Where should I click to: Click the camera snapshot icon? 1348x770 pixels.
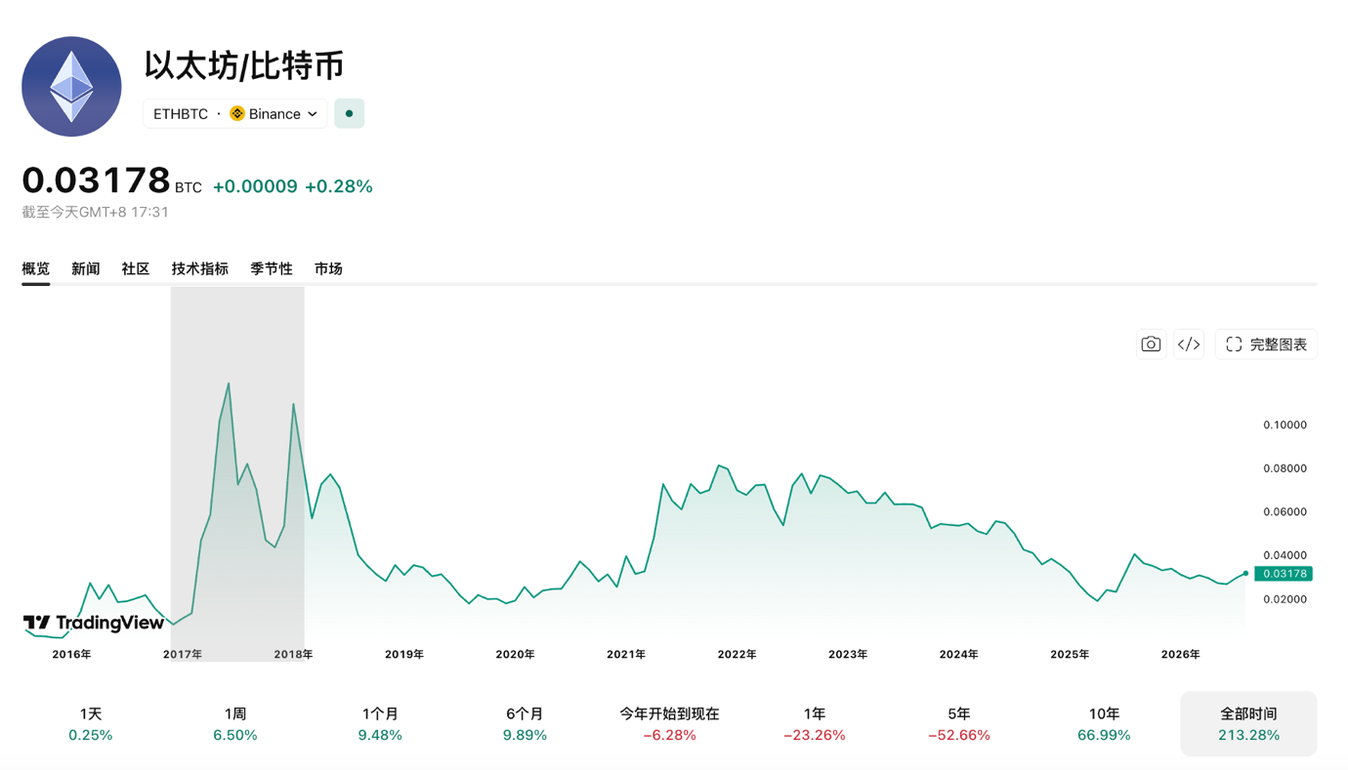(x=1151, y=344)
